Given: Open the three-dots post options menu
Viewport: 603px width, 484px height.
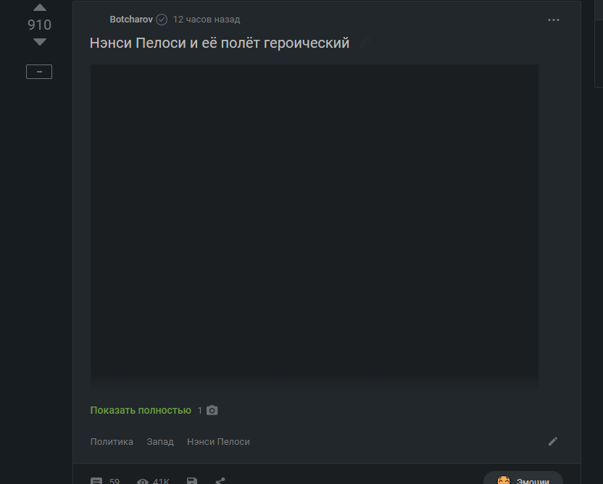Looking at the screenshot, I should 554,20.
